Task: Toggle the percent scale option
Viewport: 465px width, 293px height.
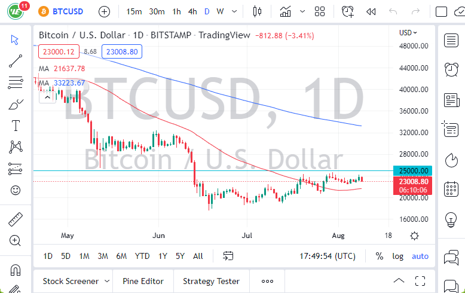Action: [379, 256]
